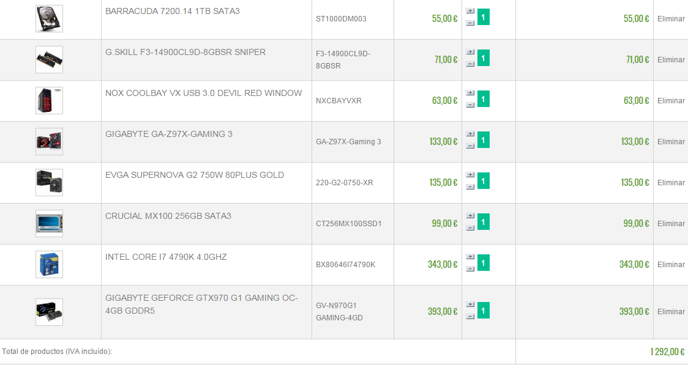Decrease quantity of EVGA Supernova G2 750W
Screen dimensions: 688x365
coord(470,187)
